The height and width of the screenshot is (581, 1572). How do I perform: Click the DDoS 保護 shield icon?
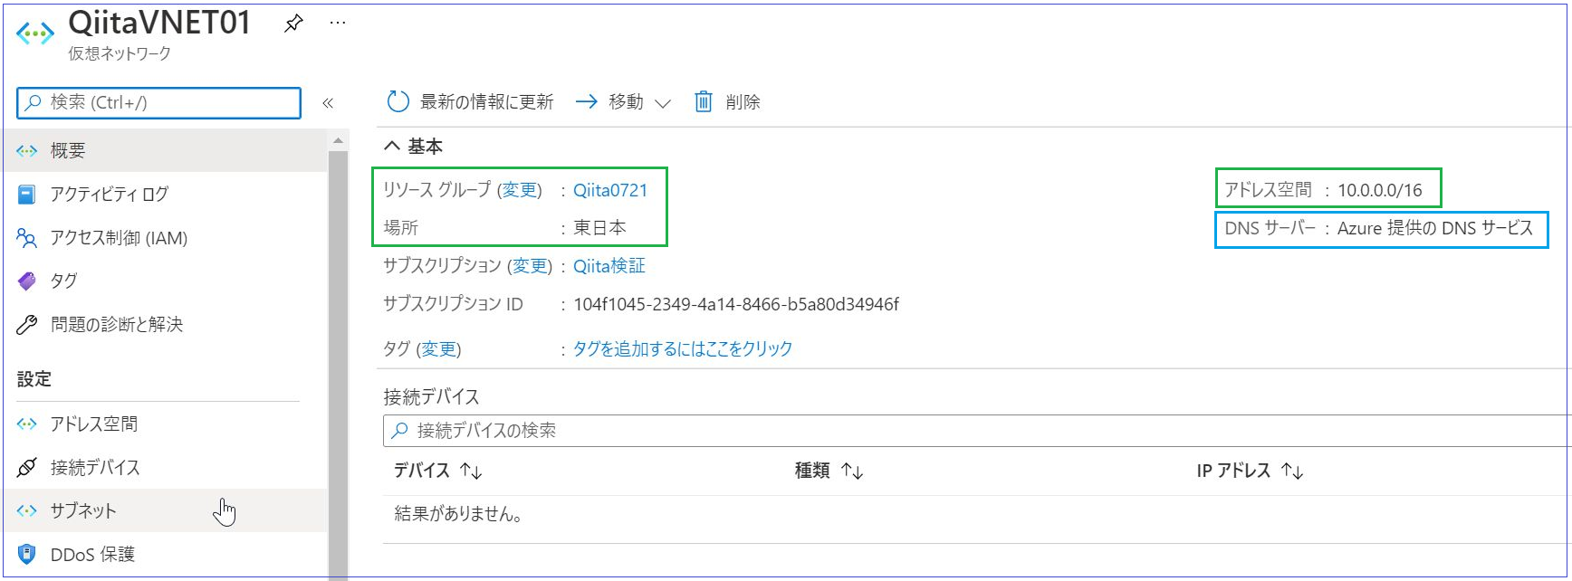pos(27,554)
